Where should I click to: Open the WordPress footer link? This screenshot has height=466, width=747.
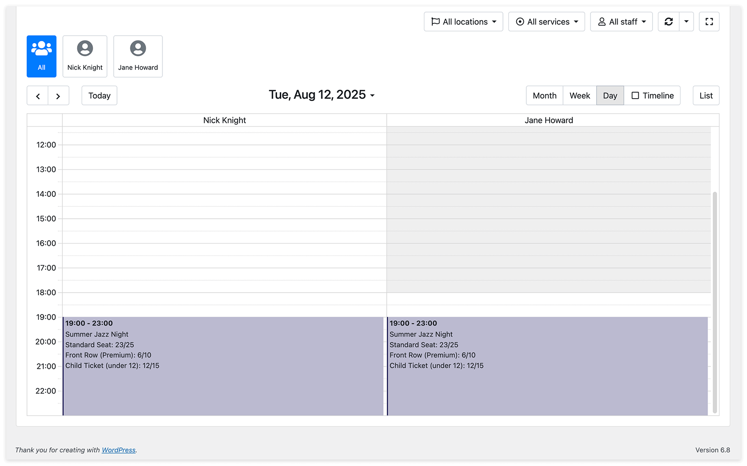click(118, 450)
